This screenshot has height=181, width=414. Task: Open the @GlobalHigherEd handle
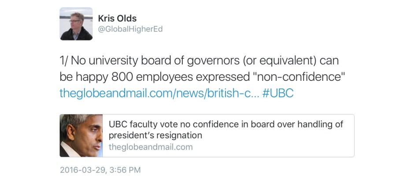130,29
